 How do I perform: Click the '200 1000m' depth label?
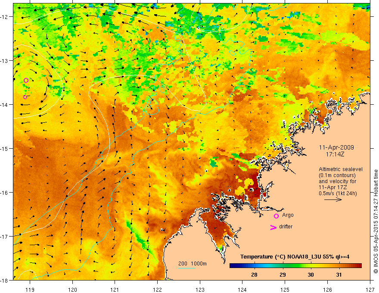(x=193, y=264)
